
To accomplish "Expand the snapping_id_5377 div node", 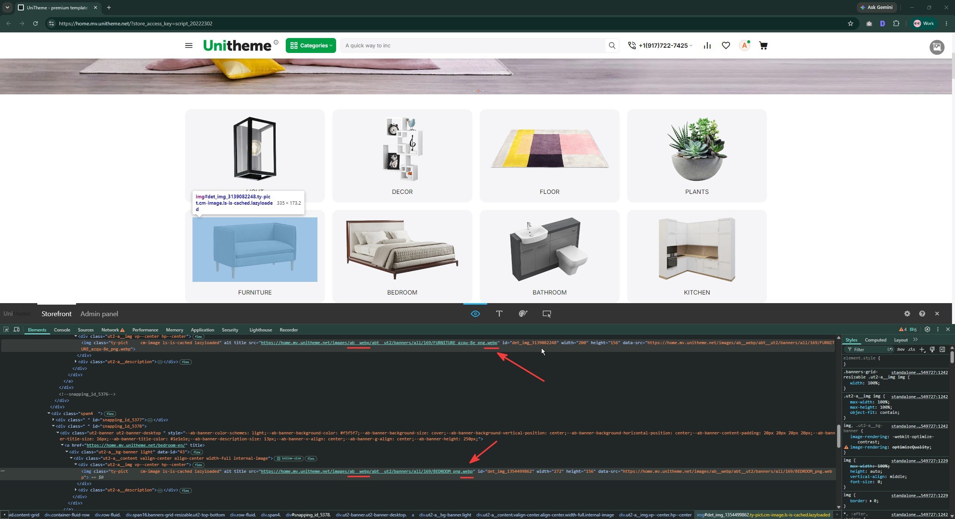I will 53,420.
